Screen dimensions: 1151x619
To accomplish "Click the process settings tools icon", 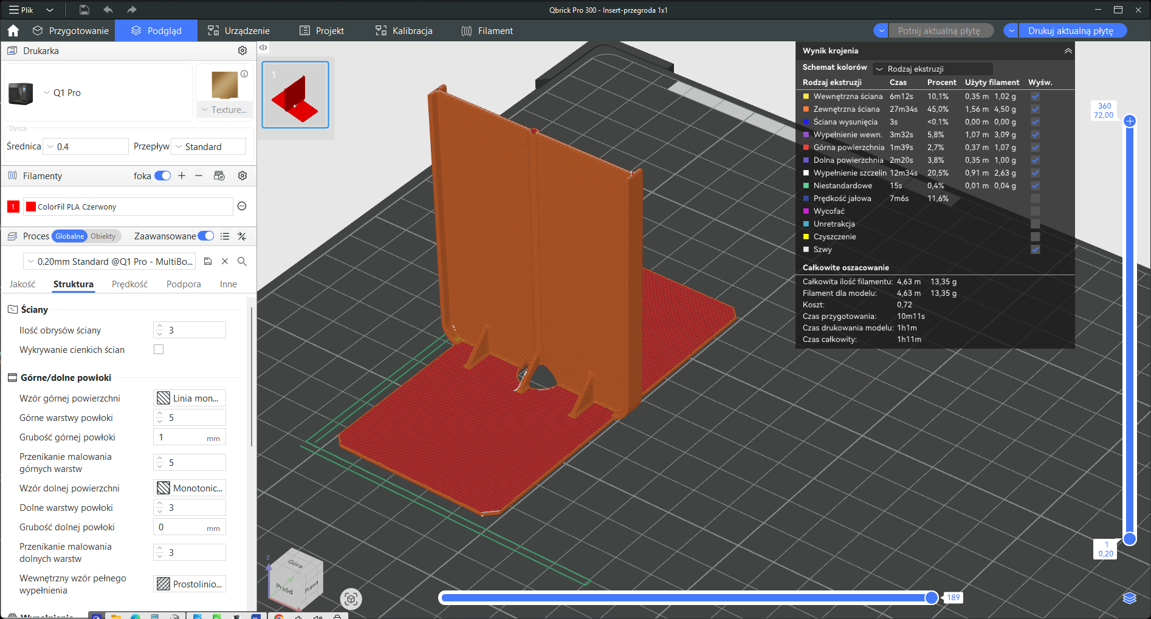I will click(x=242, y=236).
